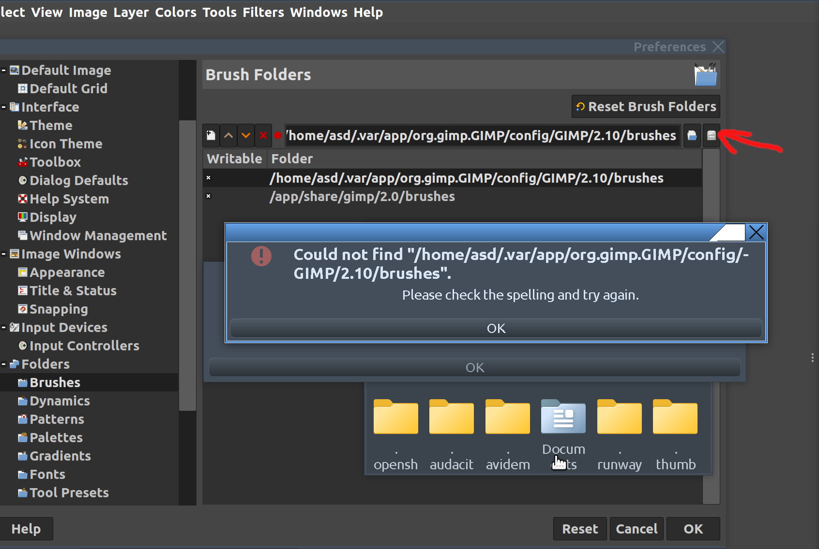Open Appearance preferences page
The height and width of the screenshot is (549, 819).
[67, 272]
